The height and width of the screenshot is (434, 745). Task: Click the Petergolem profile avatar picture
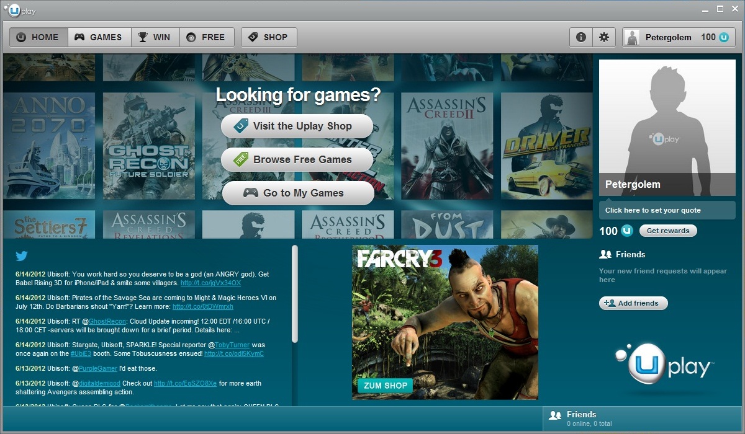click(x=667, y=128)
